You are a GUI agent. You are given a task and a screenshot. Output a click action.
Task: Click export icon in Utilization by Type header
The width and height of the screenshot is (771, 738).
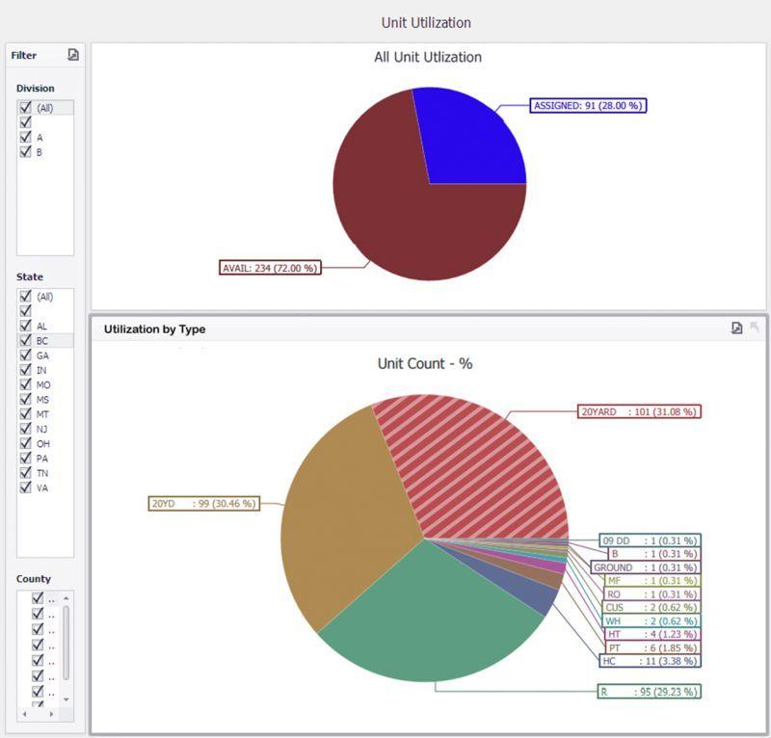[737, 329]
